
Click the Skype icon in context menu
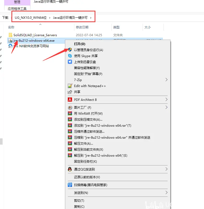(x=70, y=56)
